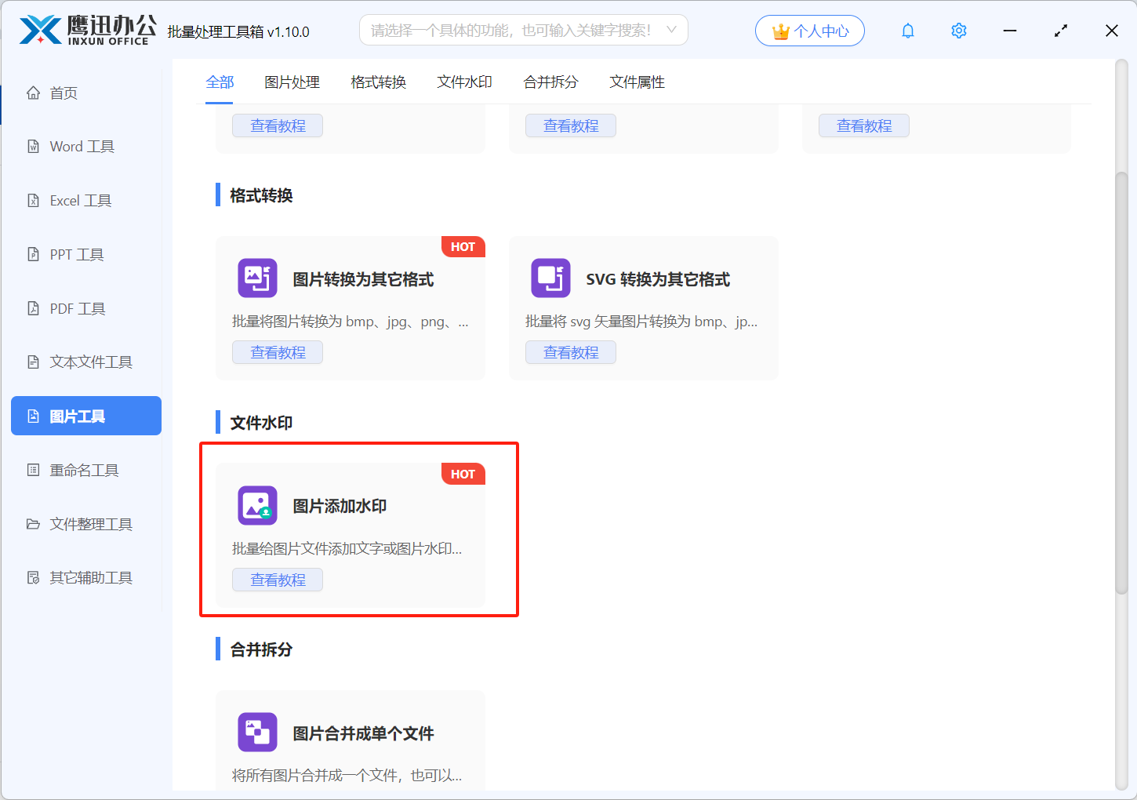Click the image file icon beside 图片工具
The width and height of the screenshot is (1137, 800).
pyautogui.click(x=33, y=416)
